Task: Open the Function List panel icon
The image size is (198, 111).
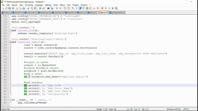Action: tap(91, 8)
